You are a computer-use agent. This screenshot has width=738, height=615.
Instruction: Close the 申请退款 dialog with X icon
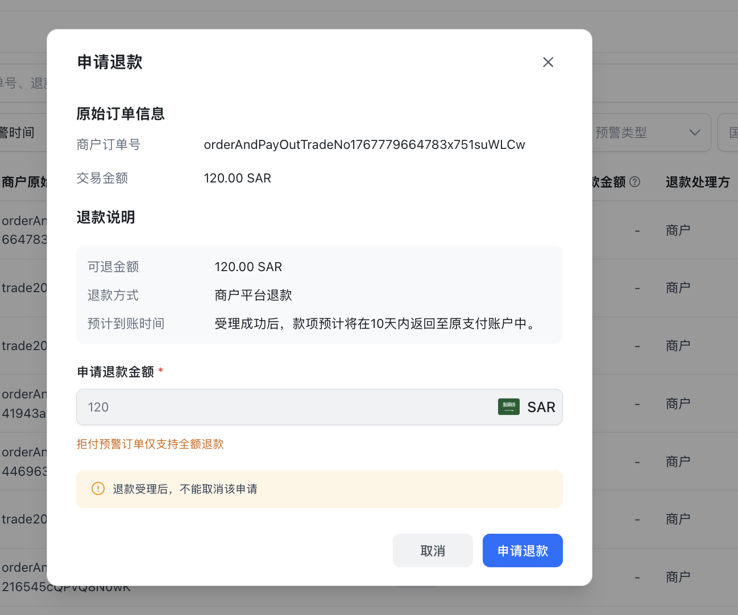point(548,62)
